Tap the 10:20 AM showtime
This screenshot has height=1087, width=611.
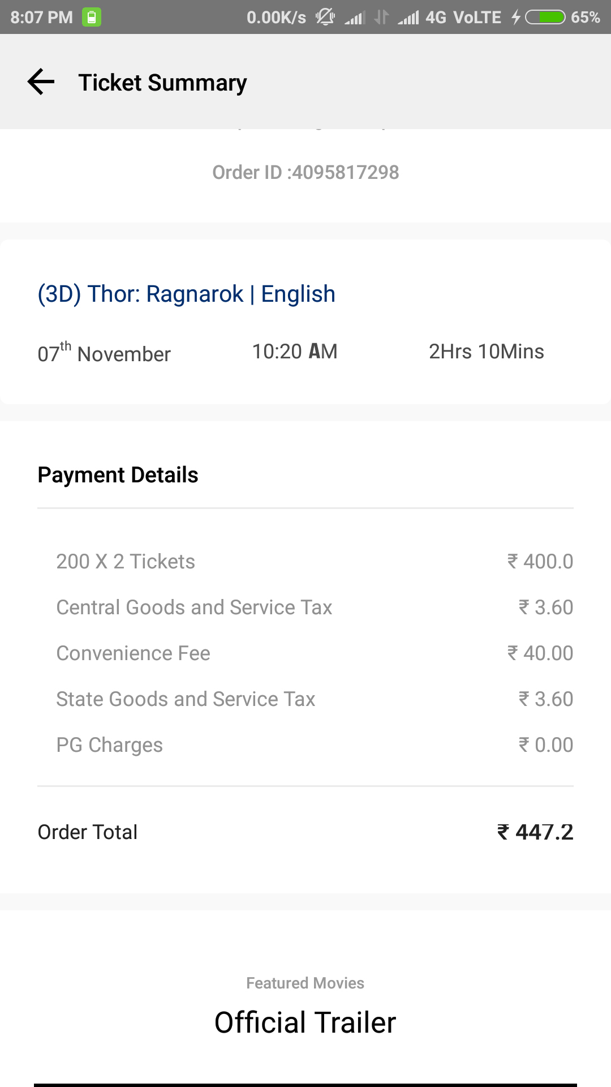tap(294, 352)
